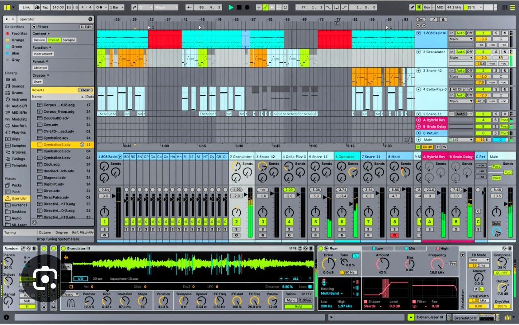Open the Grooves library category
Viewport: 519px width, 325px height.
point(16,152)
